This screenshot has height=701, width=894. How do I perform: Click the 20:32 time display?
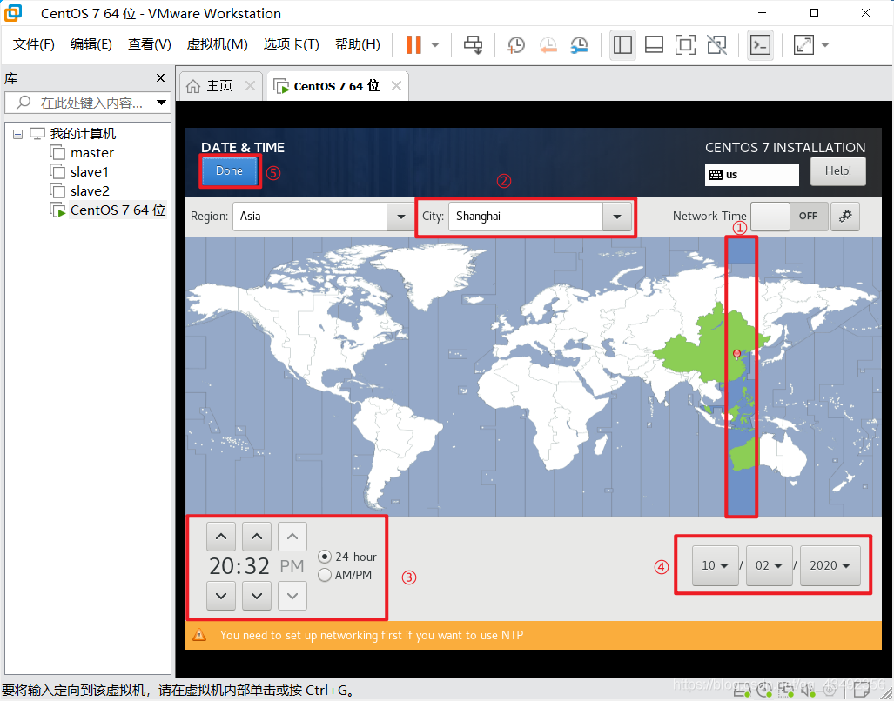(x=239, y=566)
